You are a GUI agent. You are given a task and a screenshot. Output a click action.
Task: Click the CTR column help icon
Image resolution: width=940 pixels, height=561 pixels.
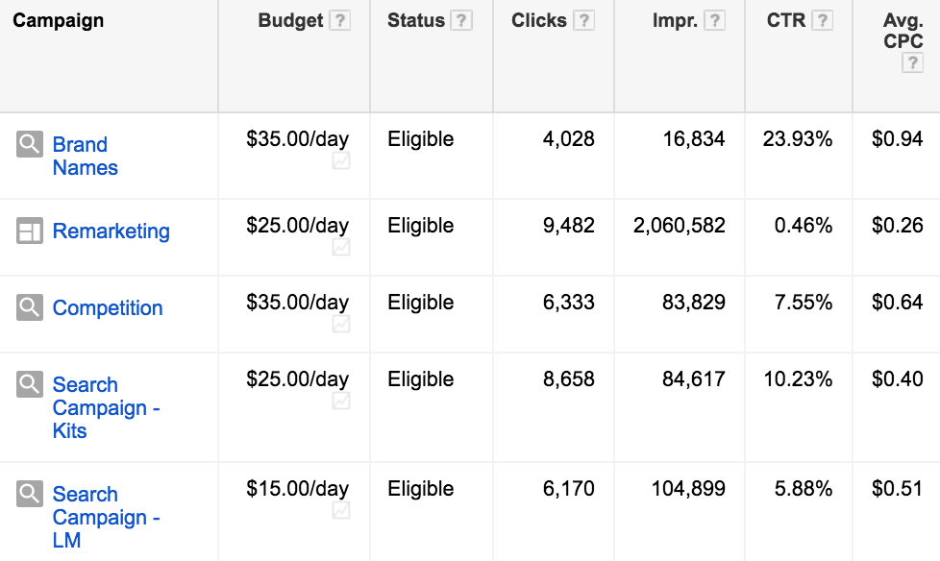(822, 21)
